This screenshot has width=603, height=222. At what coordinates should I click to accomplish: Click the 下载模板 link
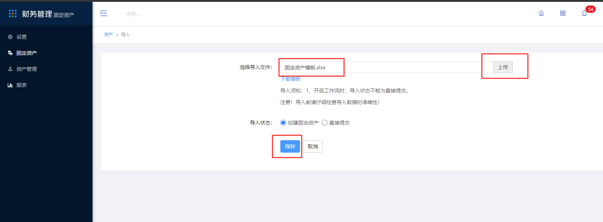coord(291,79)
